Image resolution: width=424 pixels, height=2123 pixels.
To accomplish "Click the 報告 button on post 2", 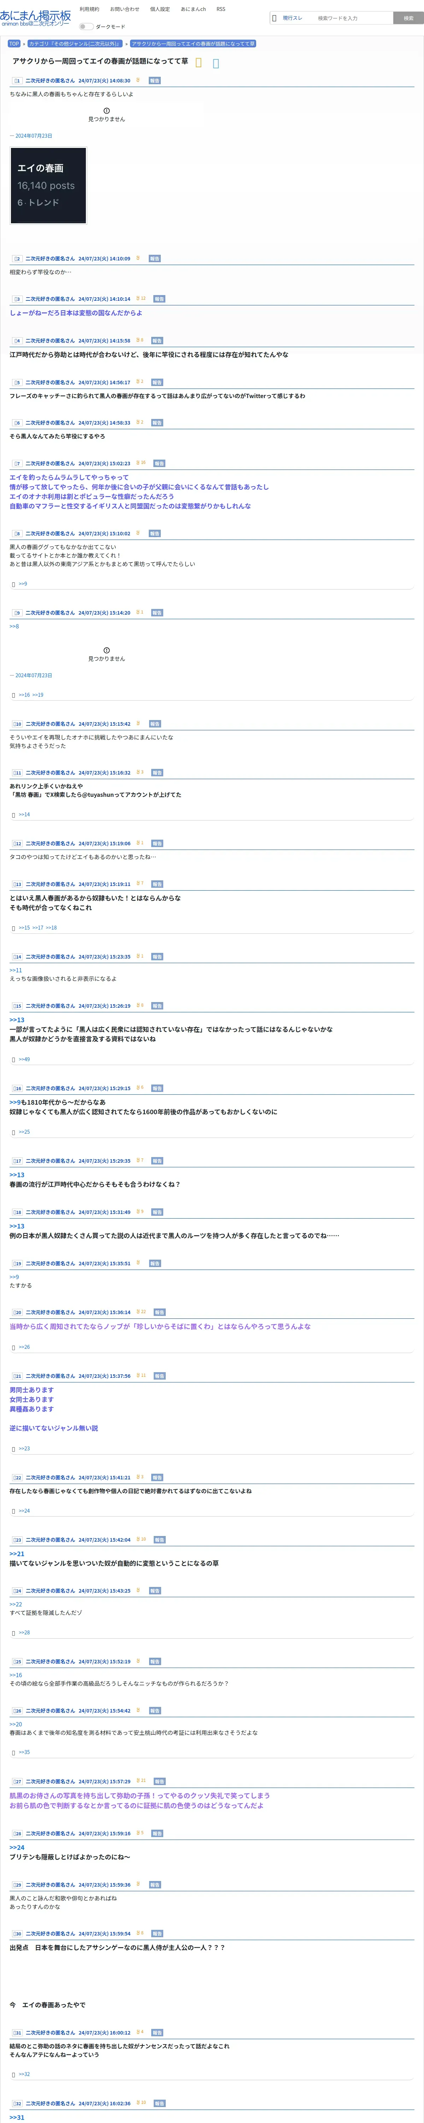I will pos(155,259).
